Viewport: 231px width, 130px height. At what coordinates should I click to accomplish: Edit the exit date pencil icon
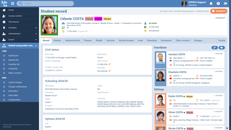click(x=110, y=71)
